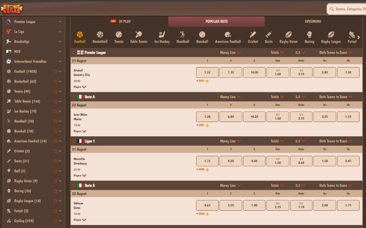Screen dimensions: 366x228
Task: Open Money Line dropdown in Premier League header
Action: click(230, 52)
